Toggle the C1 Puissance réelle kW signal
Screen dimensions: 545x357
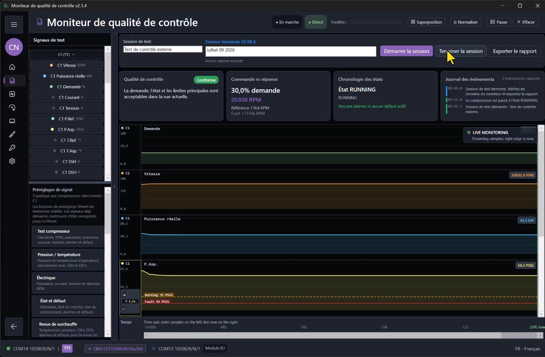[x=67, y=76]
